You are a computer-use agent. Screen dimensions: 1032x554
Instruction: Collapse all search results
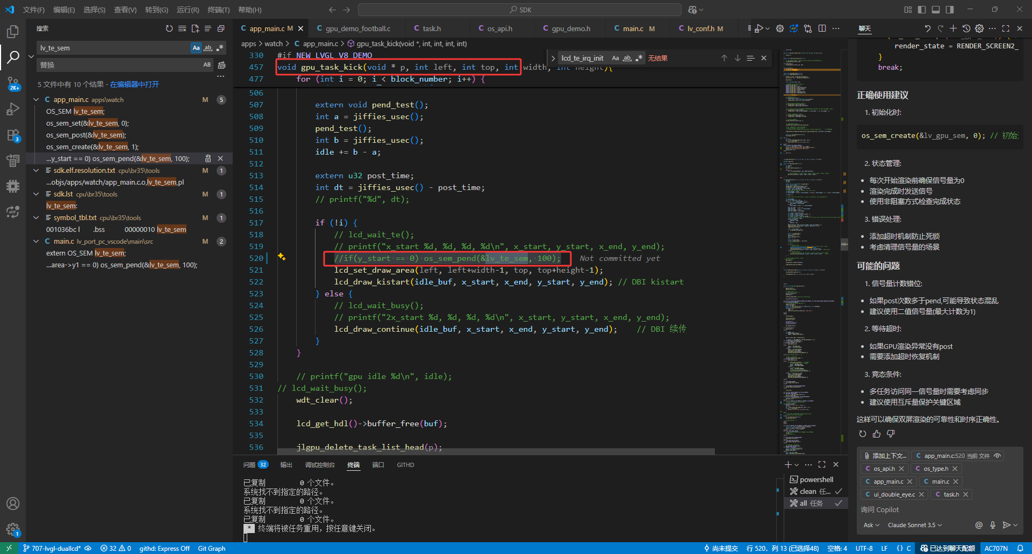pos(221,28)
